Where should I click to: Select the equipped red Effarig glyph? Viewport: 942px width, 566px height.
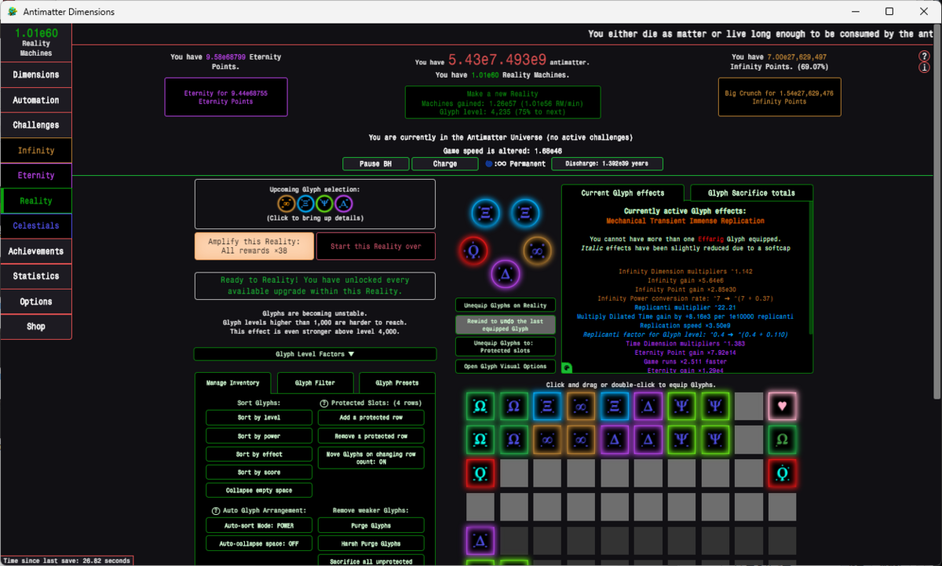pyautogui.click(x=474, y=250)
